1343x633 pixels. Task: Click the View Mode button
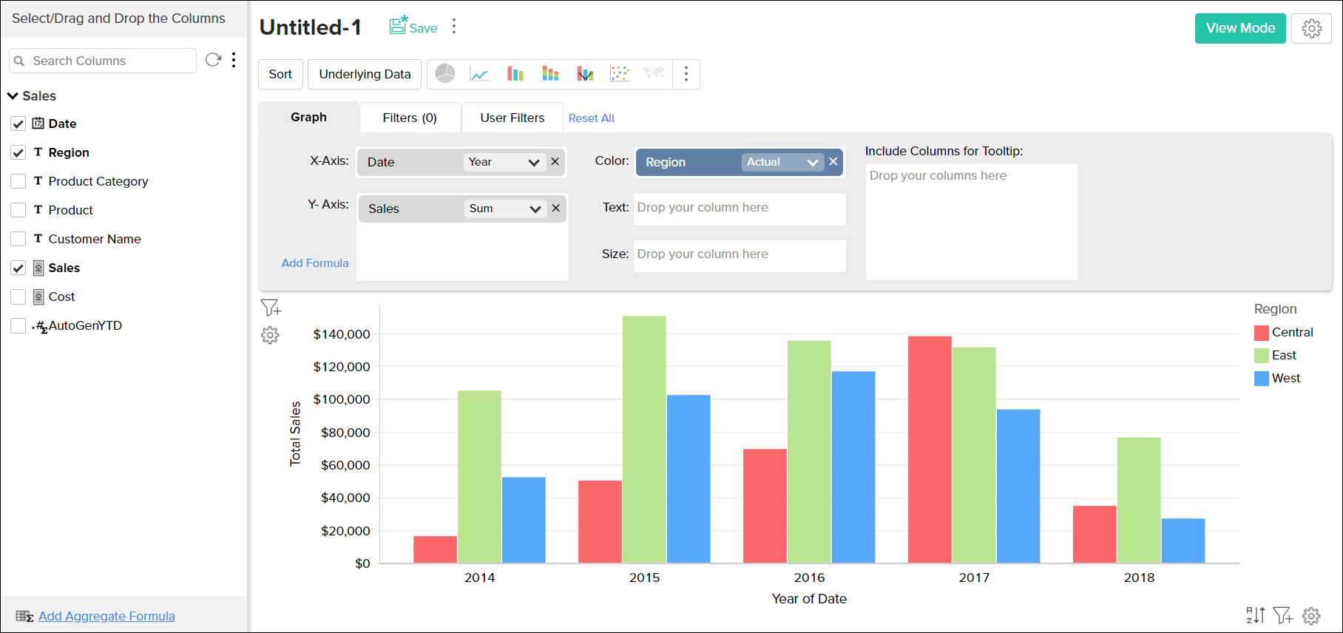(1240, 28)
